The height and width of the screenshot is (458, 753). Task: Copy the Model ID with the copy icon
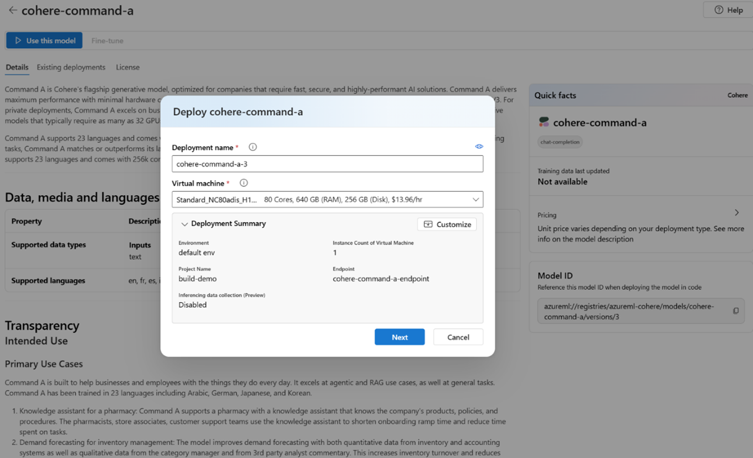pos(736,311)
